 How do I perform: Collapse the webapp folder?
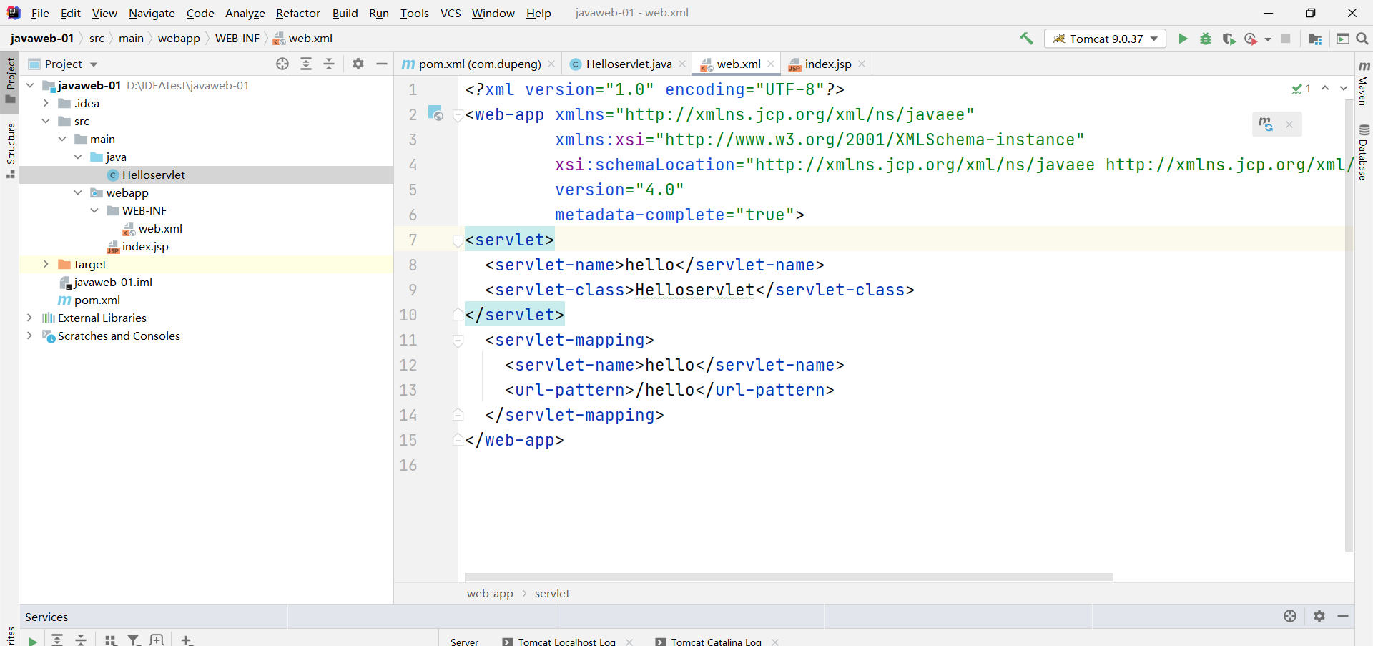click(78, 192)
